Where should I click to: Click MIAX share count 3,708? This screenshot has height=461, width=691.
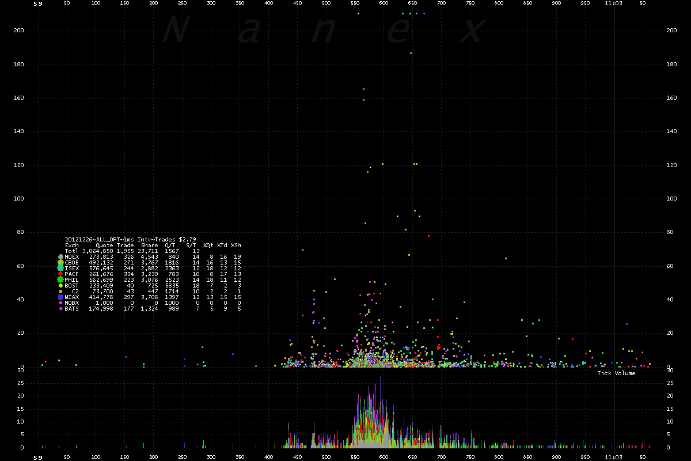[x=150, y=297]
